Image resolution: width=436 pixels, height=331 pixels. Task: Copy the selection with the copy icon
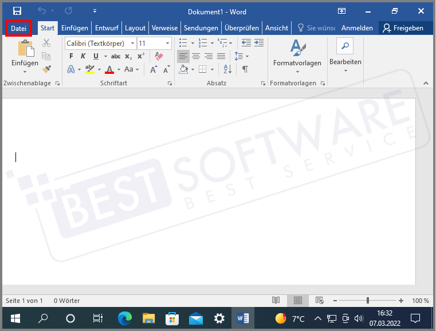tap(46, 56)
